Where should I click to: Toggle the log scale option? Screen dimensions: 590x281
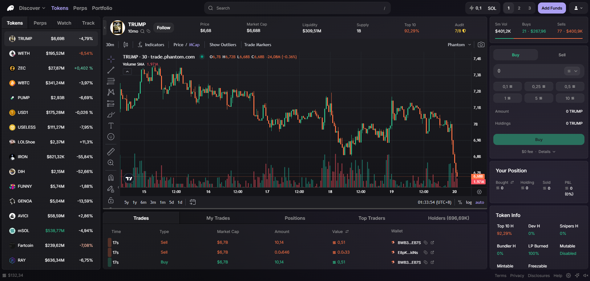(x=469, y=202)
